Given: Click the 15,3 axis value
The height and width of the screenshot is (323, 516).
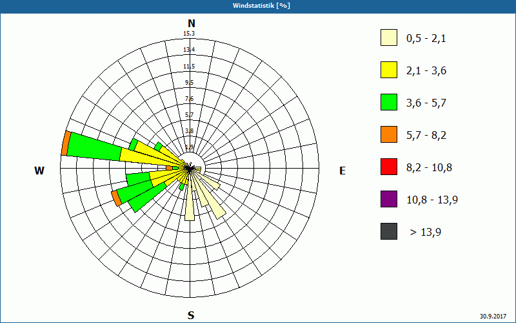Looking at the screenshot, I should [189, 34].
